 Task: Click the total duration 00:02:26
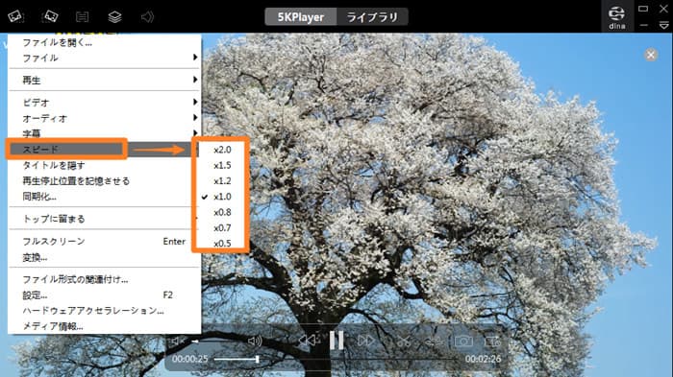[483, 359]
